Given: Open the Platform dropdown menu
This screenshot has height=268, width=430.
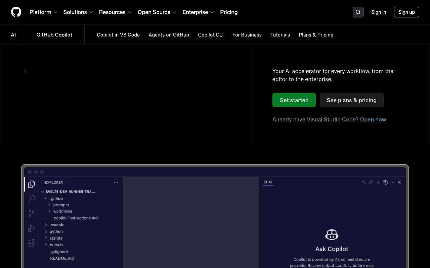Looking at the screenshot, I should 43,12.
